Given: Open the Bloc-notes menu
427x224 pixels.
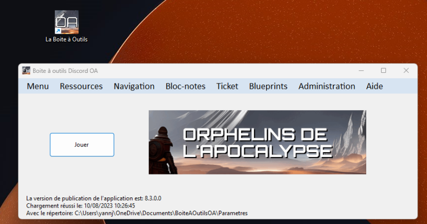Looking at the screenshot, I should click(185, 86).
